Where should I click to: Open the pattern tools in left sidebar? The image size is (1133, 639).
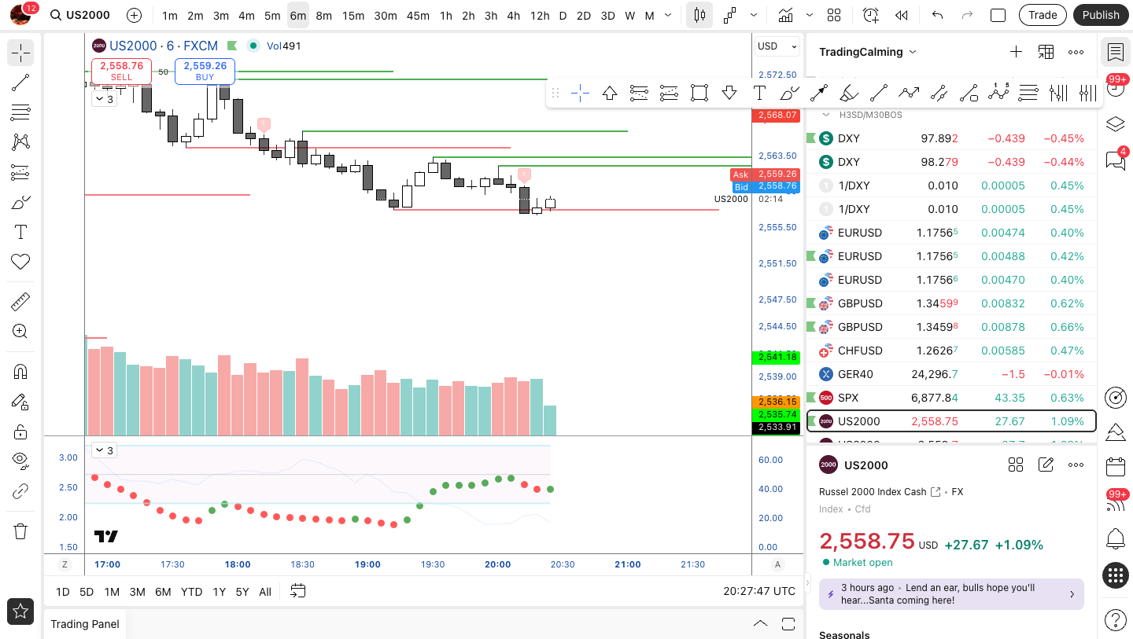pyautogui.click(x=20, y=142)
